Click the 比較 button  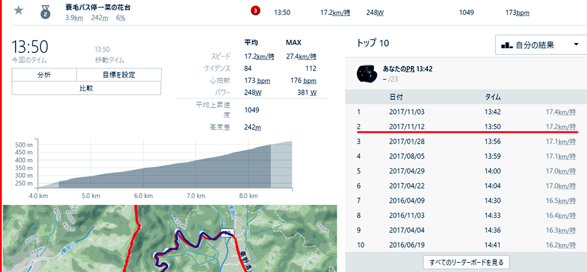pyautogui.click(x=86, y=88)
